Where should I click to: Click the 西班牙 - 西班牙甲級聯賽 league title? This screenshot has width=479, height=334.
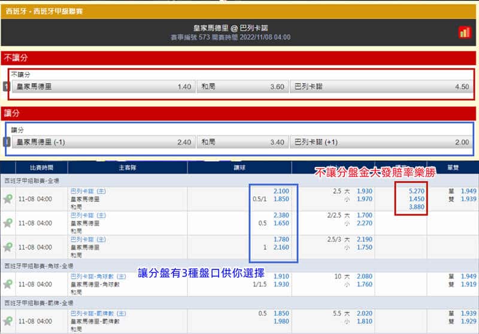44,11
